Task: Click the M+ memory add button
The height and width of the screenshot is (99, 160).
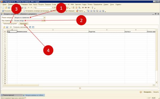Action: [x=86, y=7]
